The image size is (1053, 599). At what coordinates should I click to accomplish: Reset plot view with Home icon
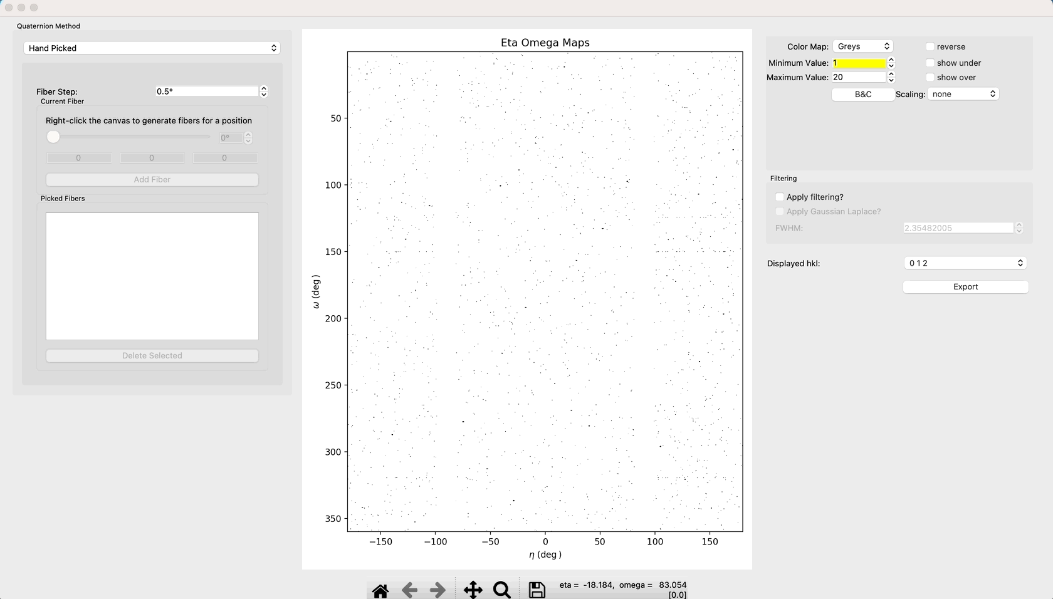(x=380, y=590)
